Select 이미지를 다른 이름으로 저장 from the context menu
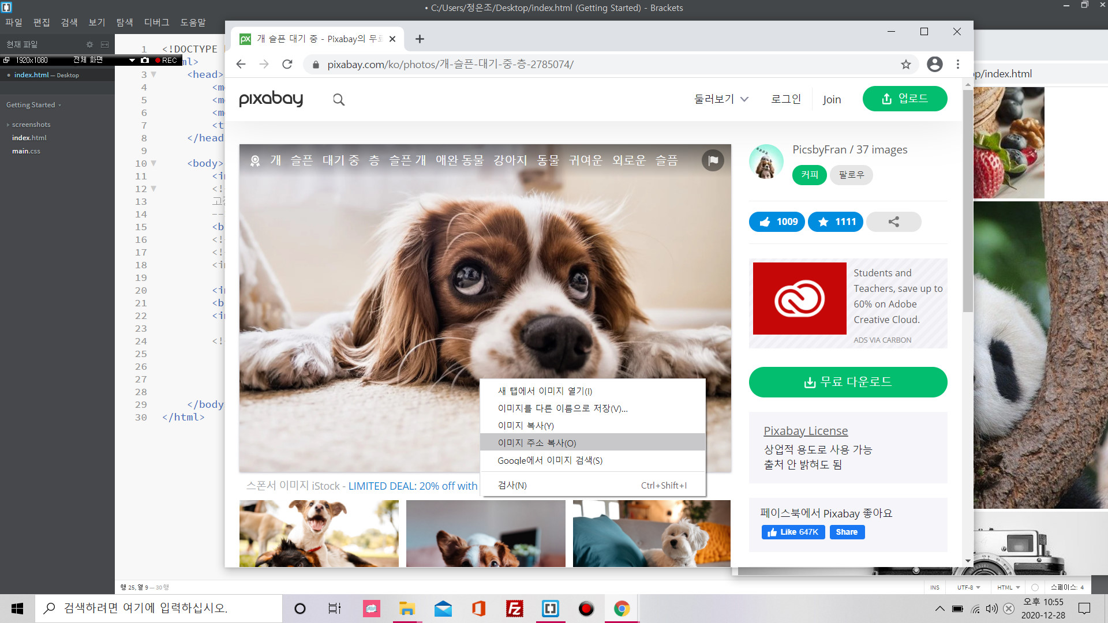 [x=593, y=408]
